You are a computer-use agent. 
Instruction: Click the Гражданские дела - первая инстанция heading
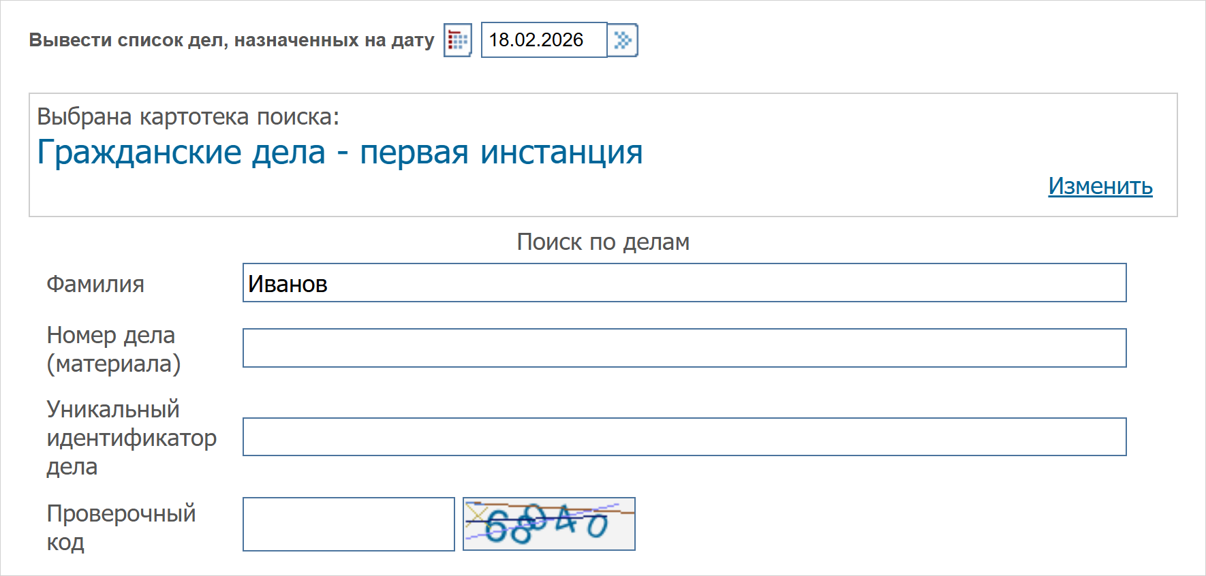pyautogui.click(x=339, y=152)
